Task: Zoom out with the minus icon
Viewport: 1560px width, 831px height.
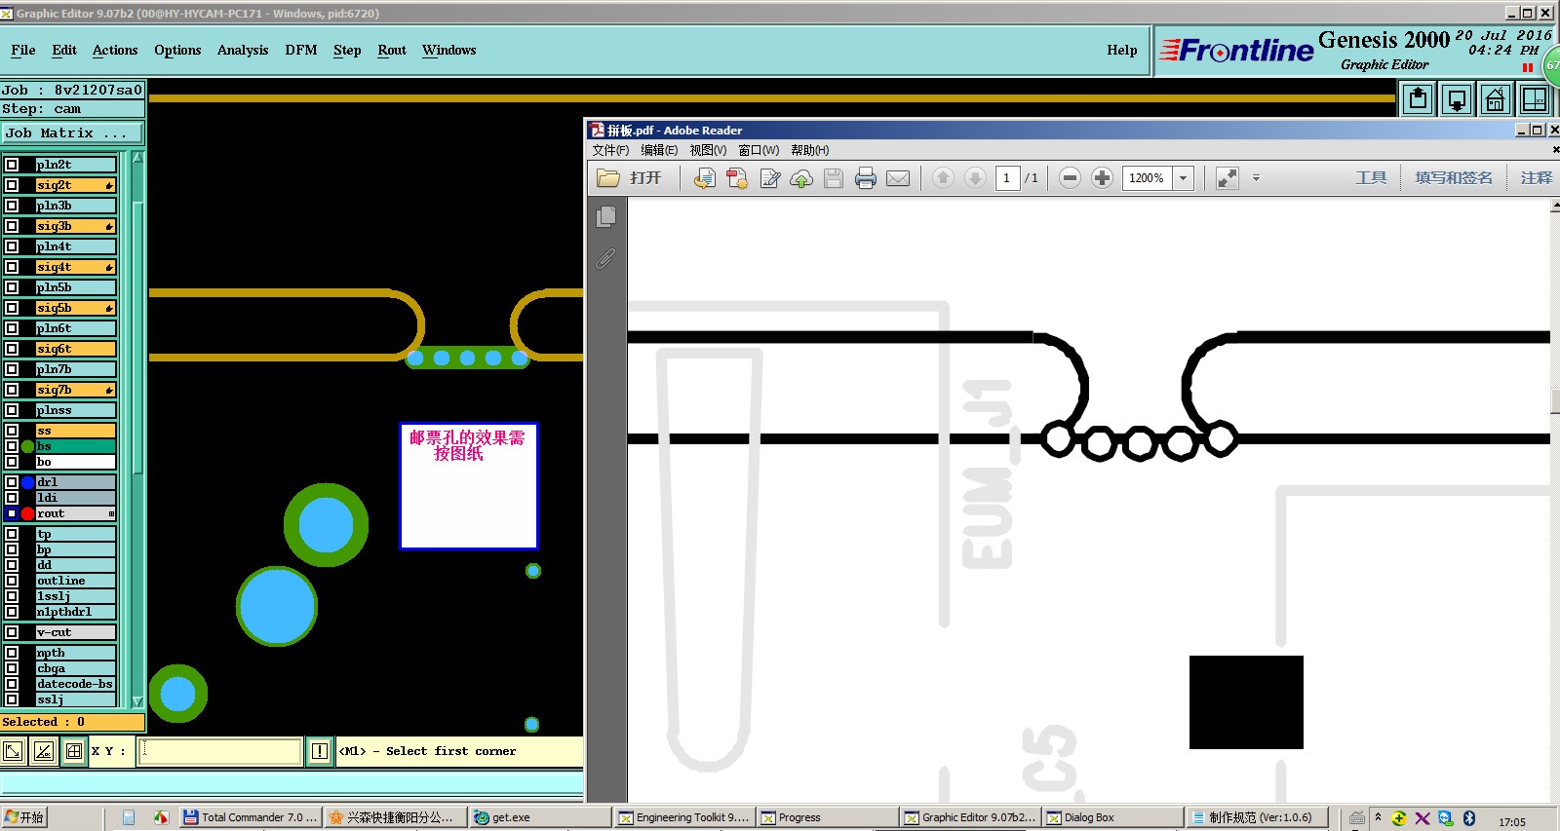Action: pyautogui.click(x=1070, y=178)
